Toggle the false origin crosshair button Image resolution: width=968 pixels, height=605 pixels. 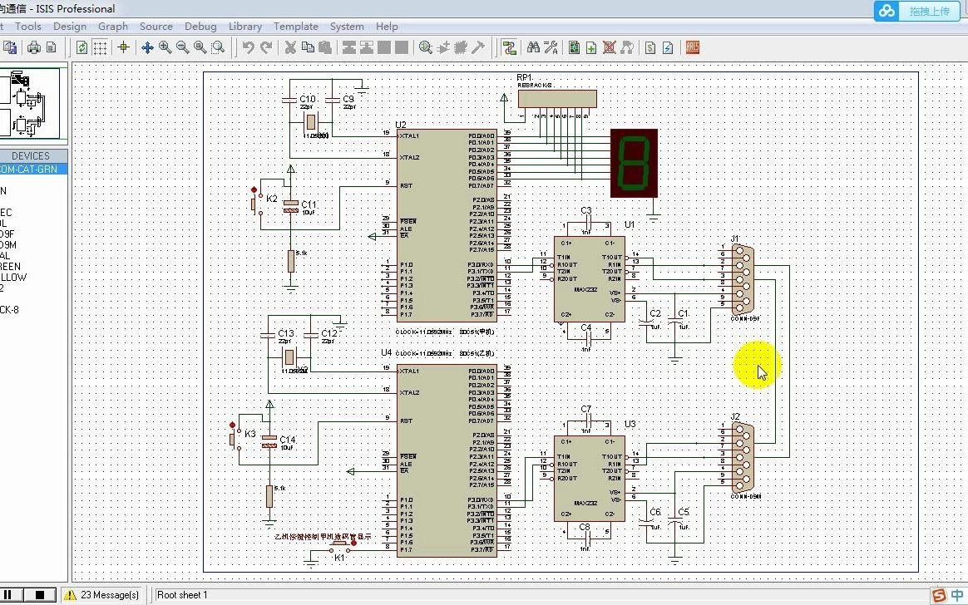tap(123, 47)
